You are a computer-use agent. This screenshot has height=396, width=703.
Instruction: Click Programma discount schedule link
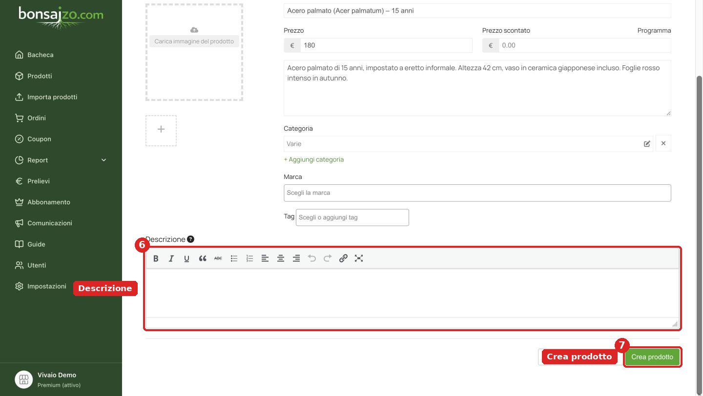point(654,30)
